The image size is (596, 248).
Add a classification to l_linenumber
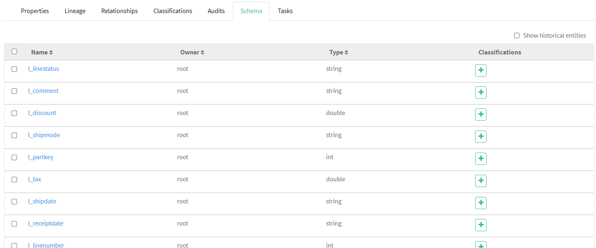[x=480, y=245]
